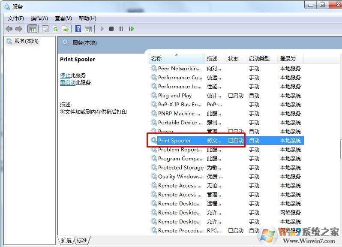Toggle the show/hide console tree icon
The image size is (342, 247).
coord(33,29)
